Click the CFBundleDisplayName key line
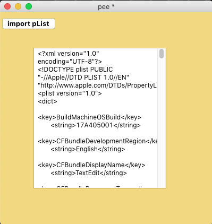This screenshot has height=224, width=212. (91, 165)
